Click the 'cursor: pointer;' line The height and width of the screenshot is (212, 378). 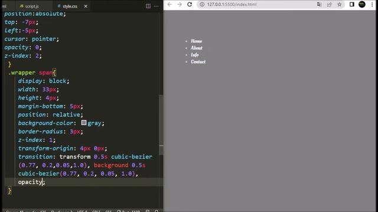(x=31, y=39)
